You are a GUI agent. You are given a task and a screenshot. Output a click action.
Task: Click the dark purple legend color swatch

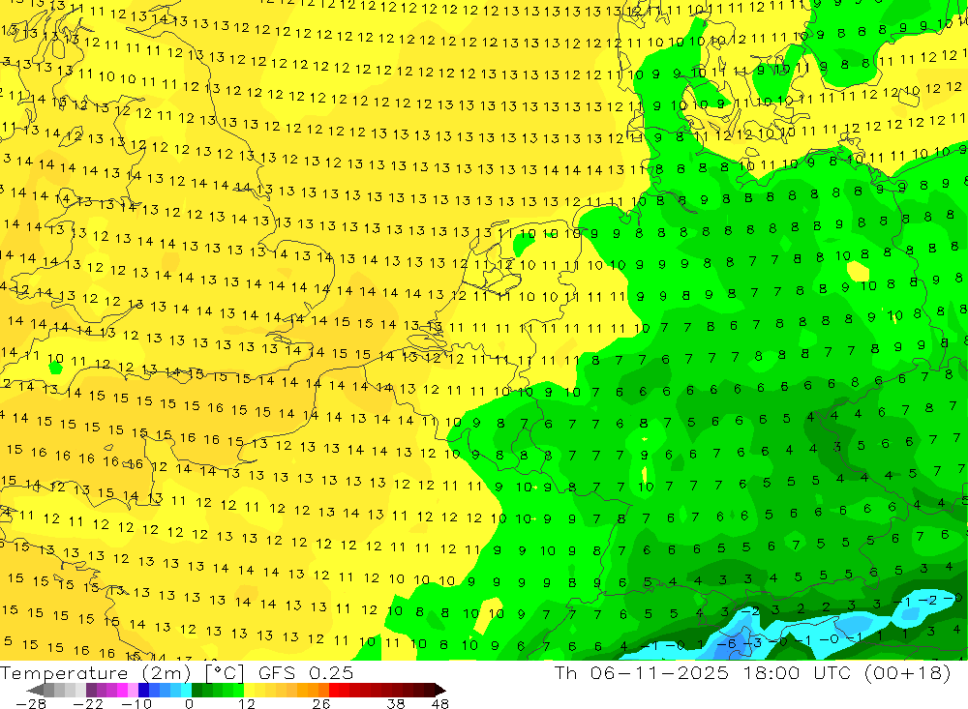click(91, 690)
